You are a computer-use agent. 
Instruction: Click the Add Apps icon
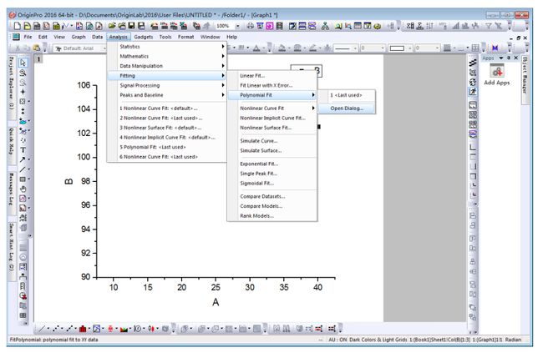tap(497, 71)
